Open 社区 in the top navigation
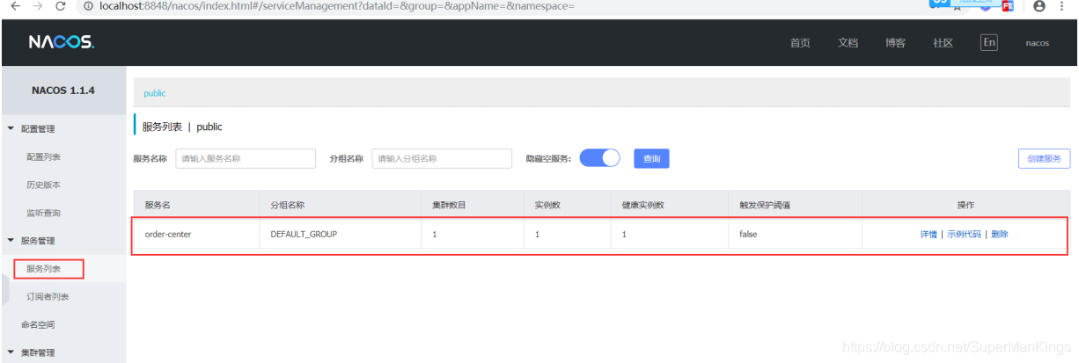The image size is (1079, 363). (x=943, y=43)
